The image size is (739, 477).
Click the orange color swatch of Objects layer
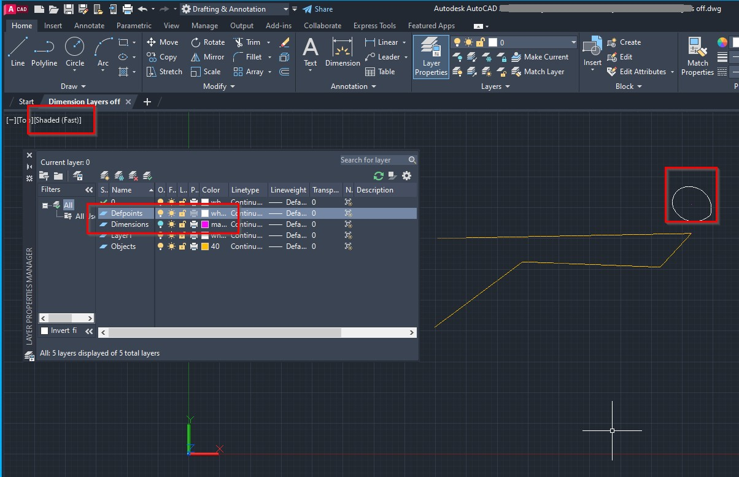tap(205, 246)
